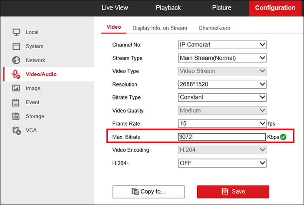The image size is (304, 205).
Task: Click the Network globe icon
Action: pyautogui.click(x=17, y=60)
